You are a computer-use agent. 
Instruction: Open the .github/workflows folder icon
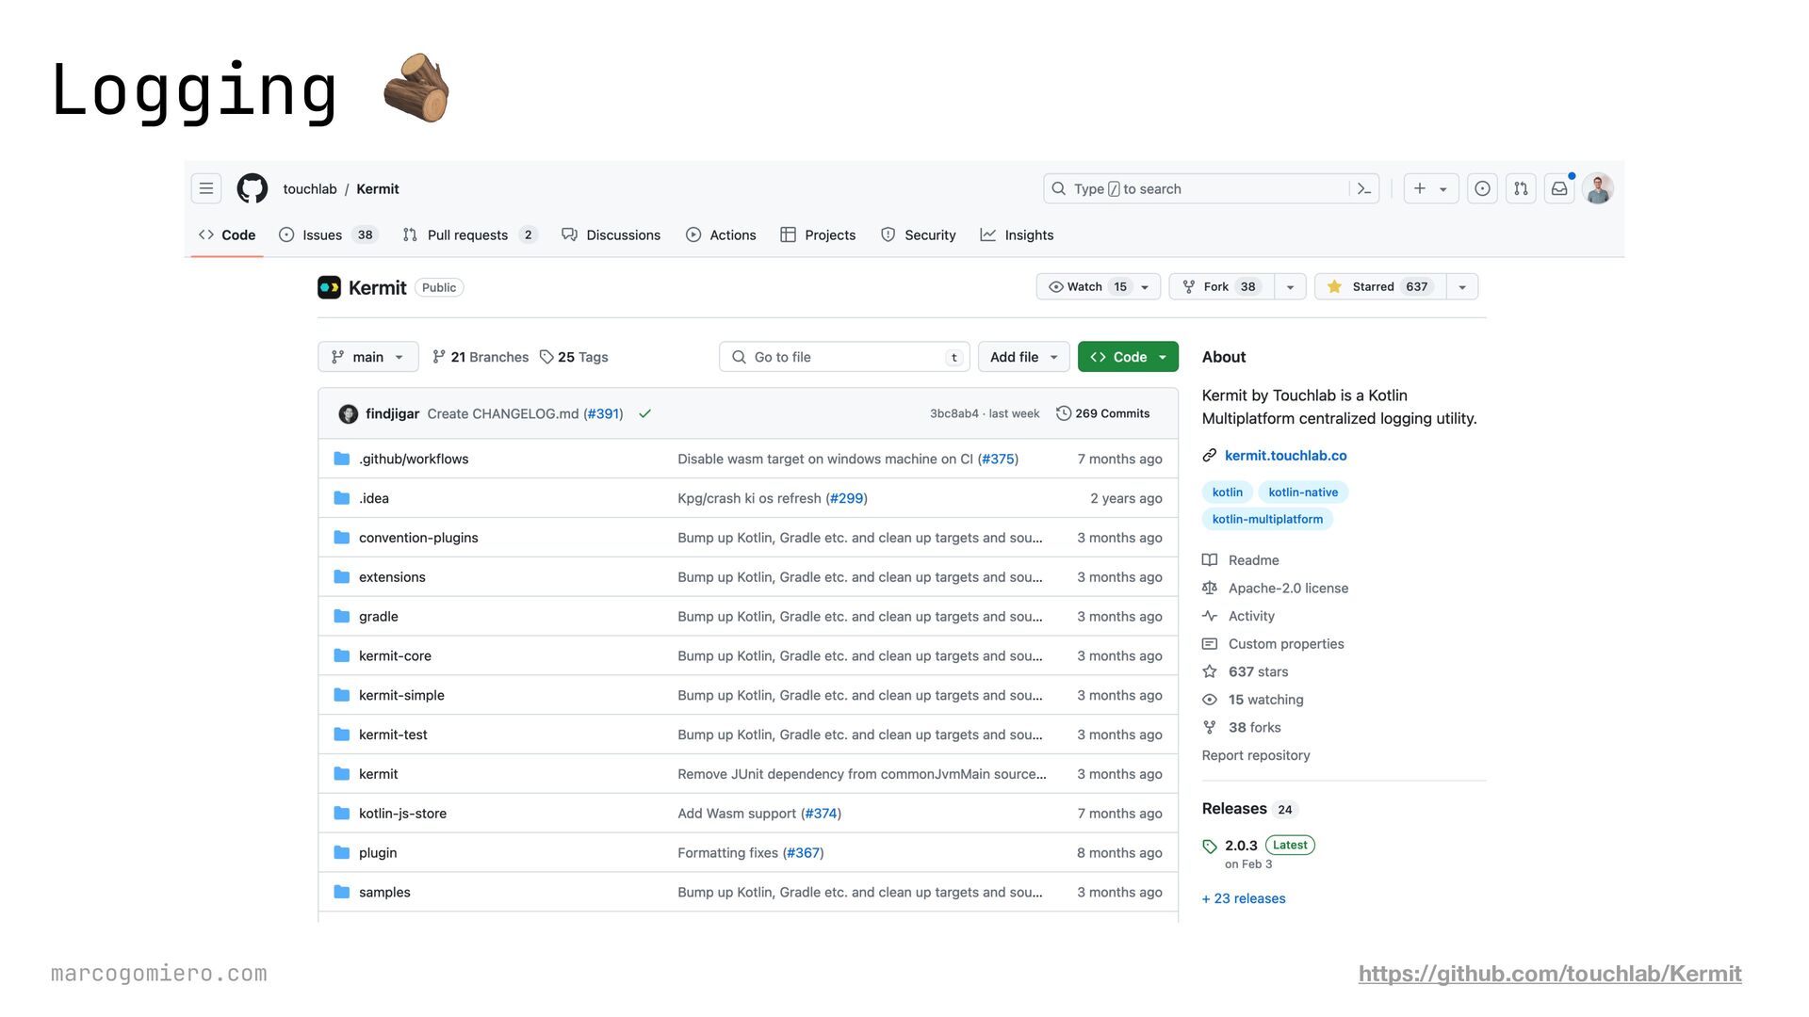click(x=342, y=459)
